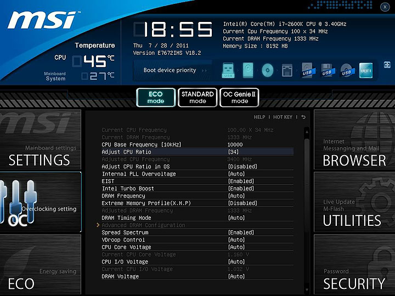Select the DRAM Voltage label
The width and height of the screenshot is (395, 296).
pos(120,276)
